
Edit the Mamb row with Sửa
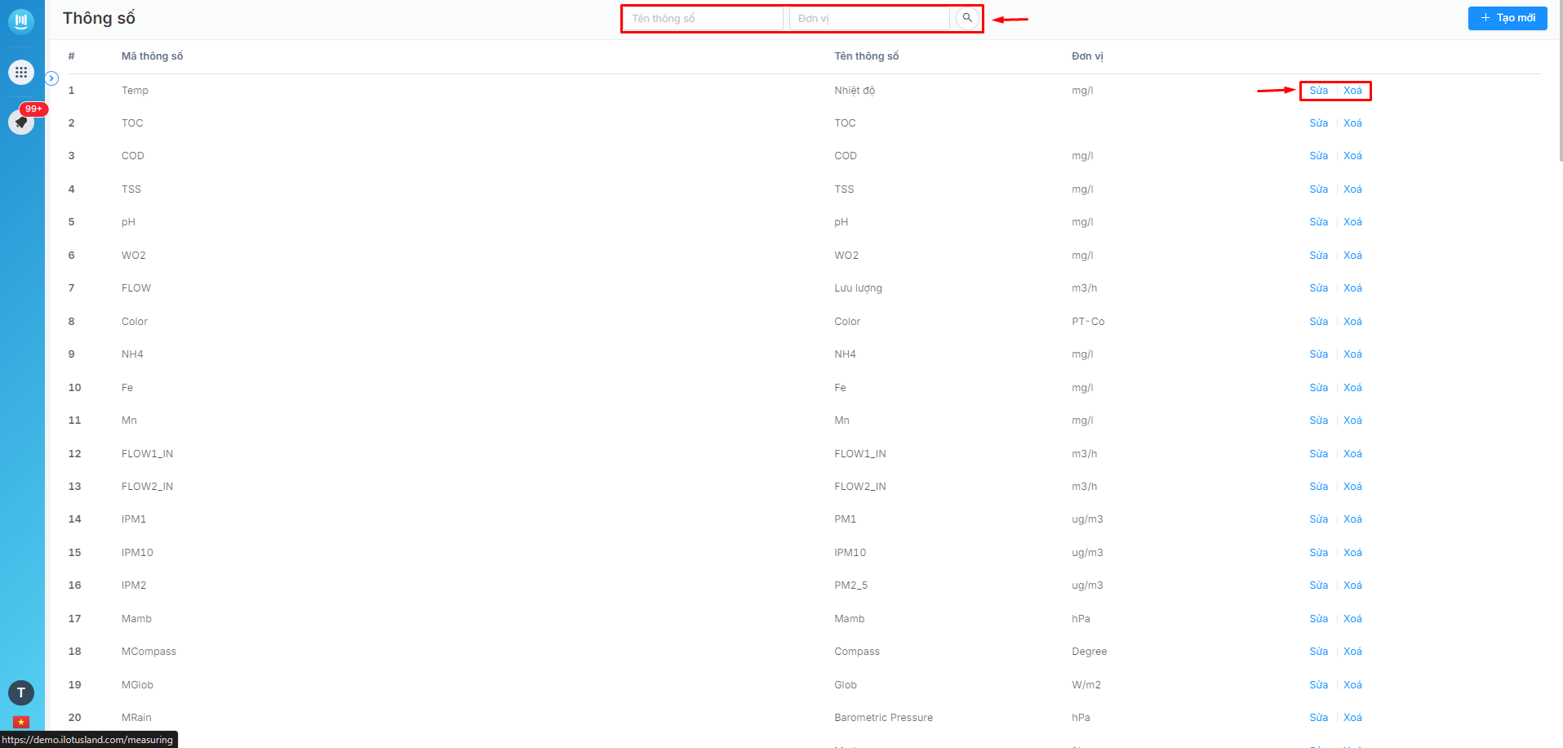pos(1318,619)
